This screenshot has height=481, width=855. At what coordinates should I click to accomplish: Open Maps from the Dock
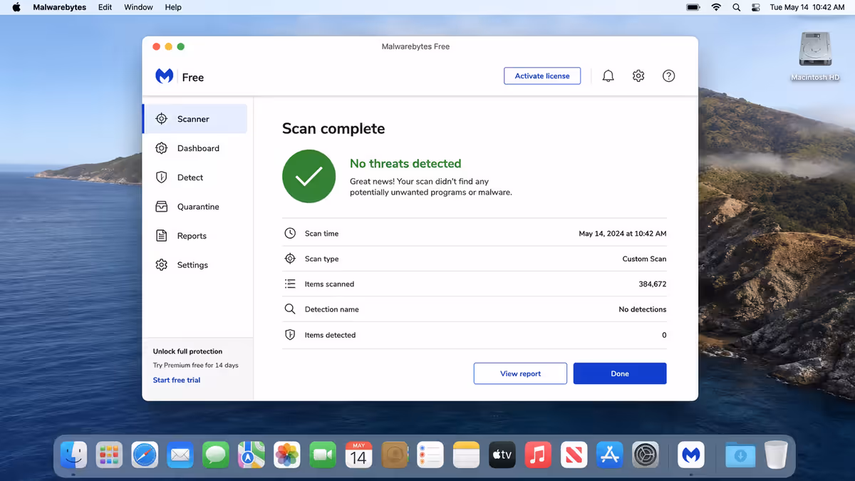[252, 455]
